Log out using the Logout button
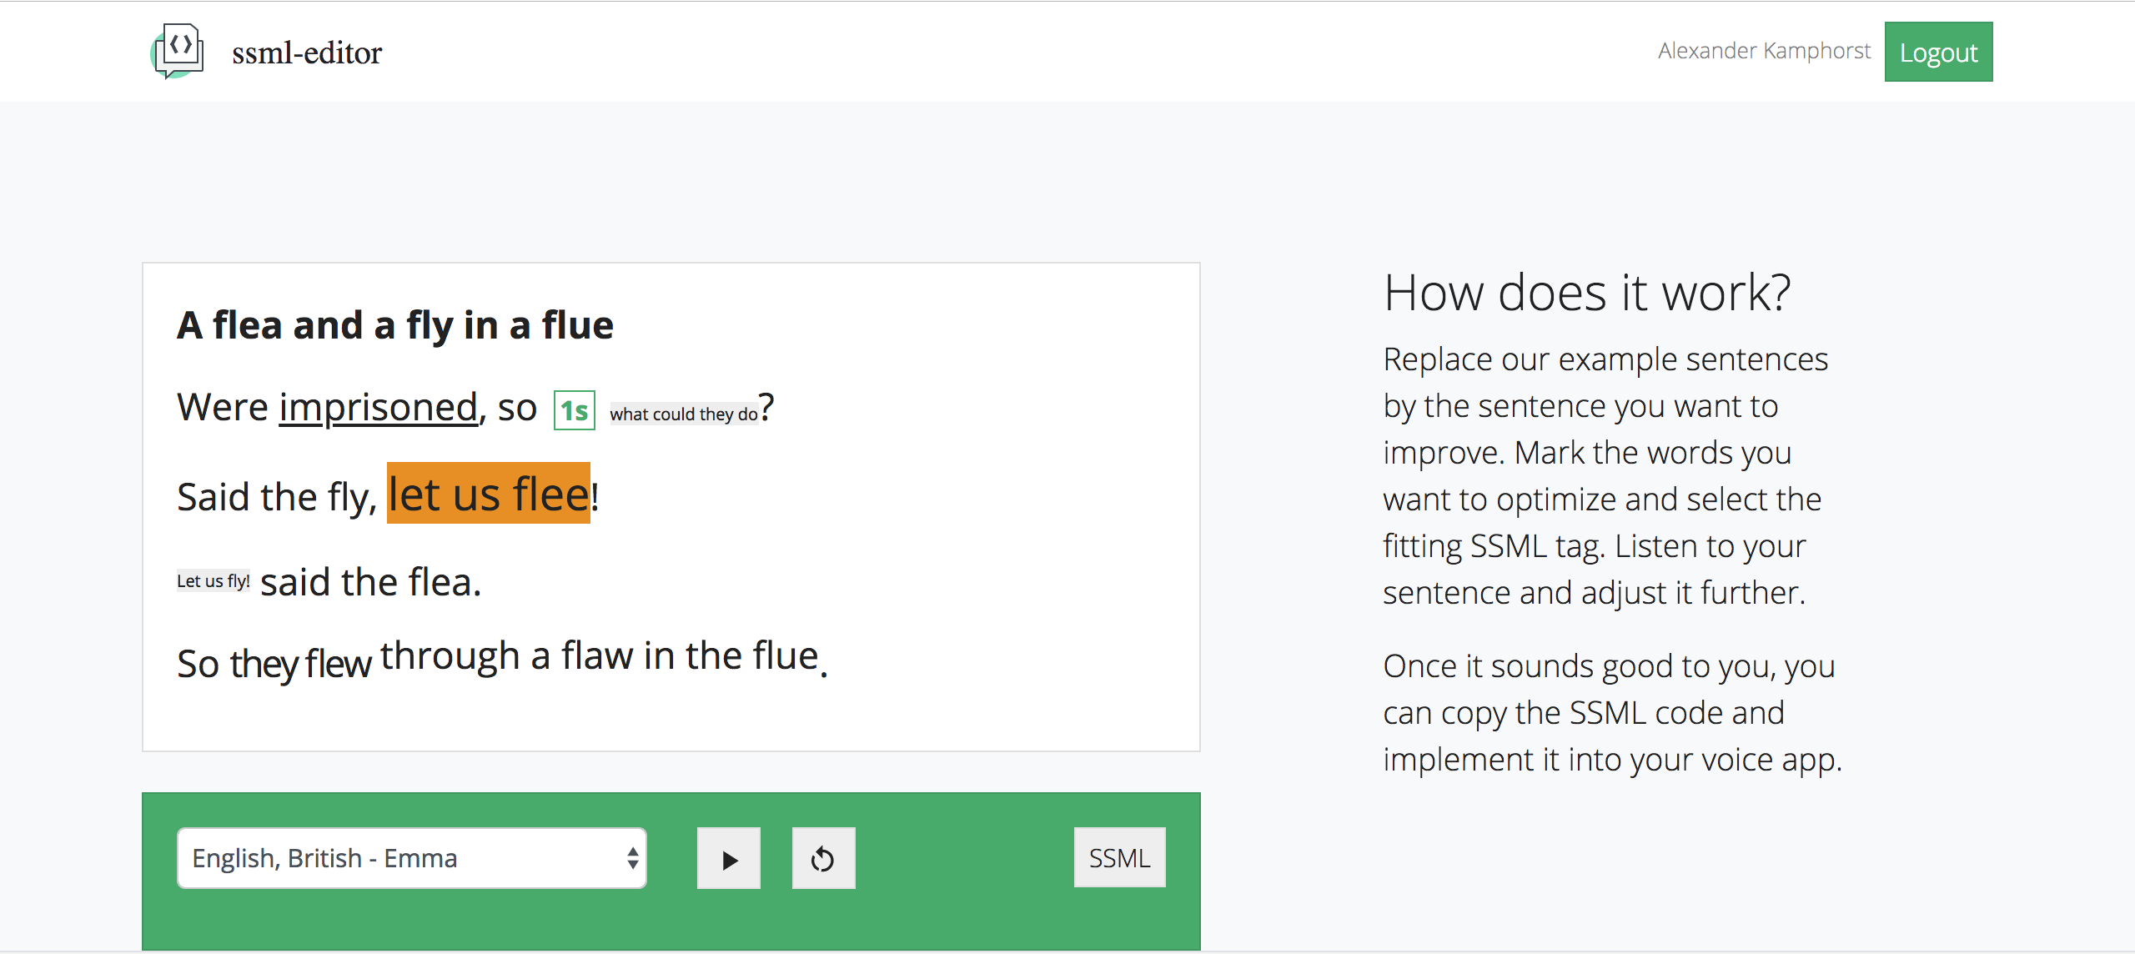This screenshot has width=2135, height=954. tap(1938, 52)
